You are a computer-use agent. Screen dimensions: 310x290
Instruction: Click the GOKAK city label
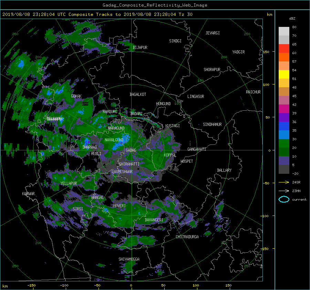click(x=76, y=96)
